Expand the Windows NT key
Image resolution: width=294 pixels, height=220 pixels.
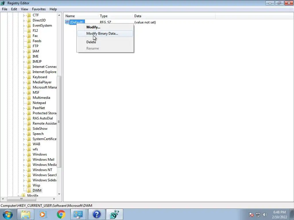(x=24, y=170)
